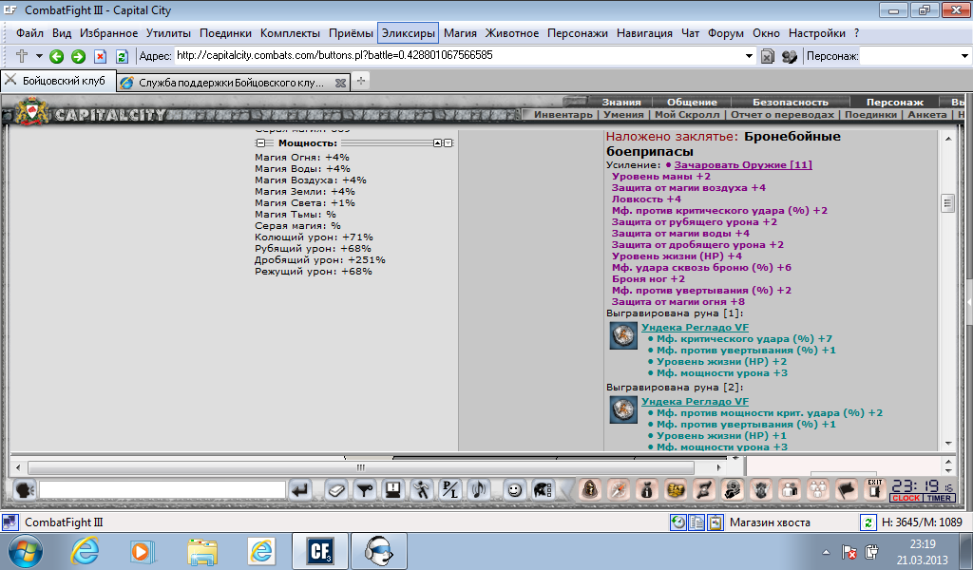
Task: Click the enter-arrow send message button
Action: (x=300, y=490)
